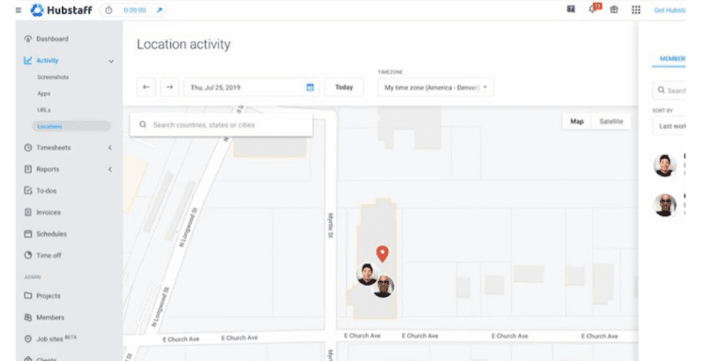Click the Hubstaff logo
This screenshot has height=361, width=722.
coord(61,10)
